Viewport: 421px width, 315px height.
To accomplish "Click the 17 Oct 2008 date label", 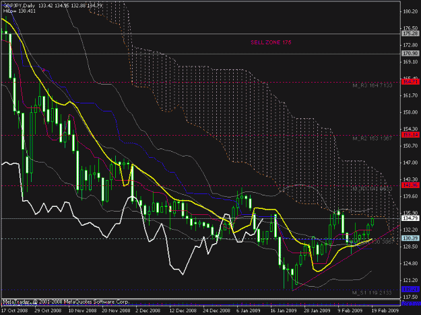I will click(x=15, y=311).
